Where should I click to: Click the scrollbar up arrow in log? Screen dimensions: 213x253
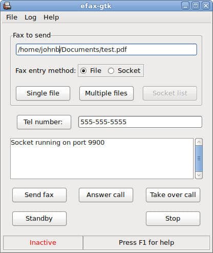199,142
